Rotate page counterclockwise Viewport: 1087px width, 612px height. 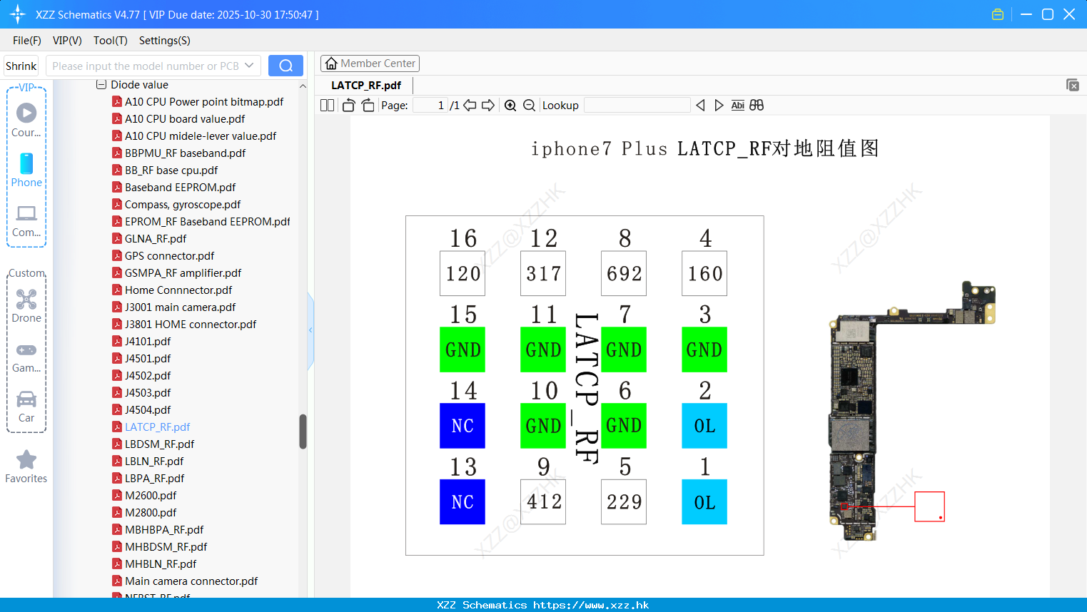pyautogui.click(x=348, y=105)
